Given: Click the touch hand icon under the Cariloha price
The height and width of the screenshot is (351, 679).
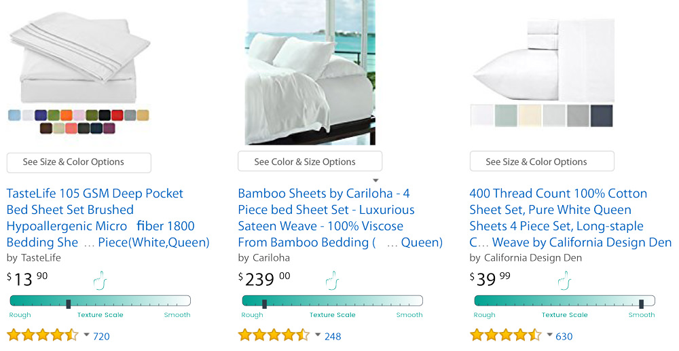Looking at the screenshot, I should tap(332, 280).
